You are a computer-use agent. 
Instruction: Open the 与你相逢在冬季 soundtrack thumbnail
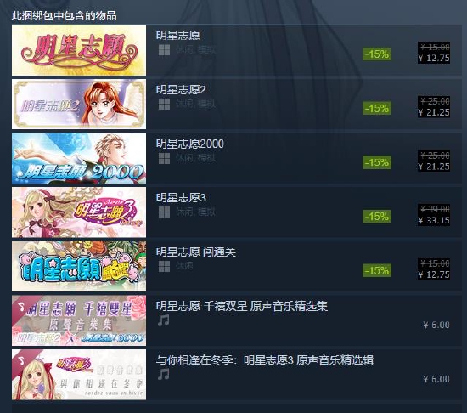[79, 375]
